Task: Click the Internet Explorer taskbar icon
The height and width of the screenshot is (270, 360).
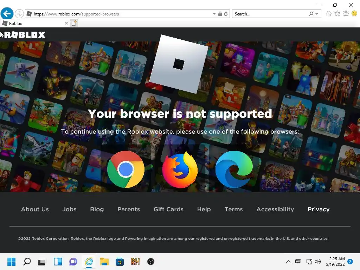Action: (89, 262)
